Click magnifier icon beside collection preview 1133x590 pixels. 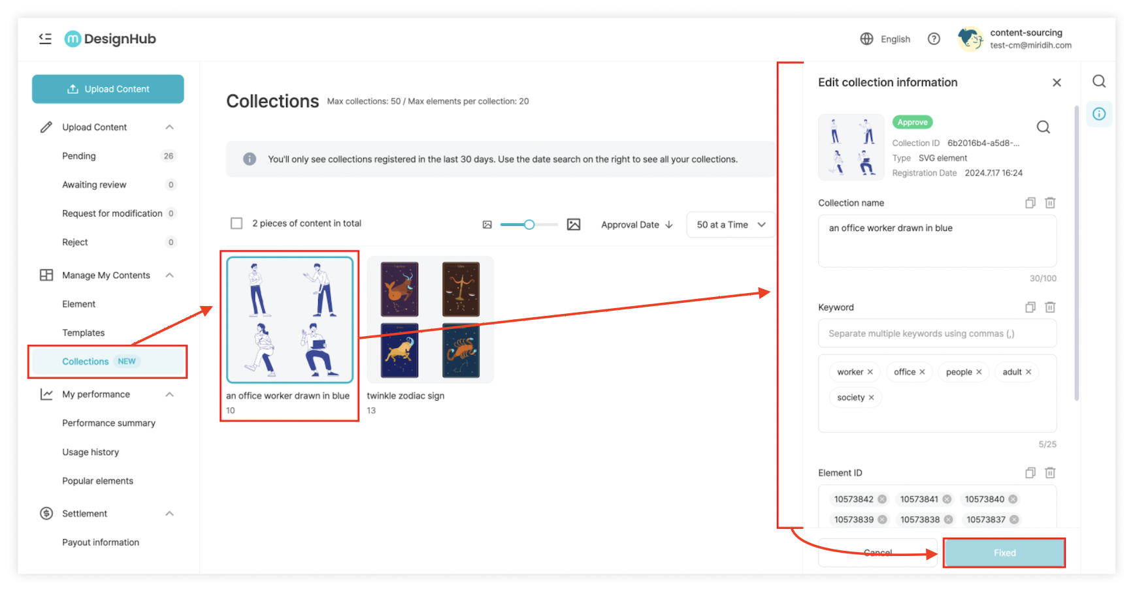coord(1043,127)
